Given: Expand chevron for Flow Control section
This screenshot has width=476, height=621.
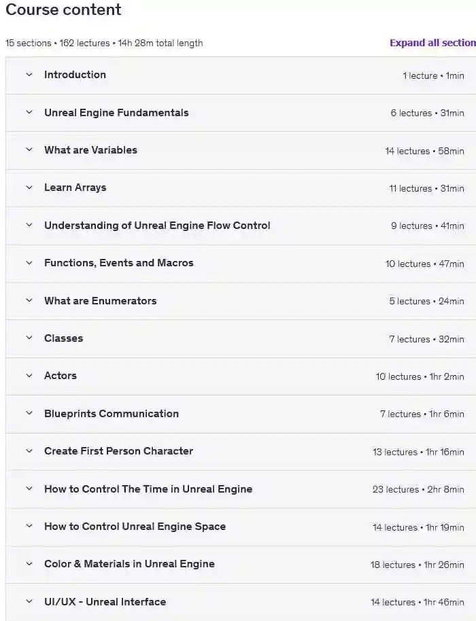Looking at the screenshot, I should click(x=29, y=226).
